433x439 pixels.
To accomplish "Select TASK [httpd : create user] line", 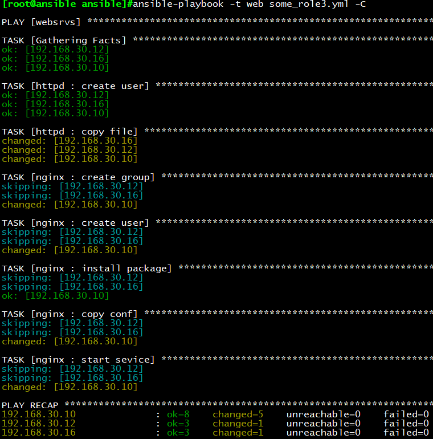I will [217, 86].
